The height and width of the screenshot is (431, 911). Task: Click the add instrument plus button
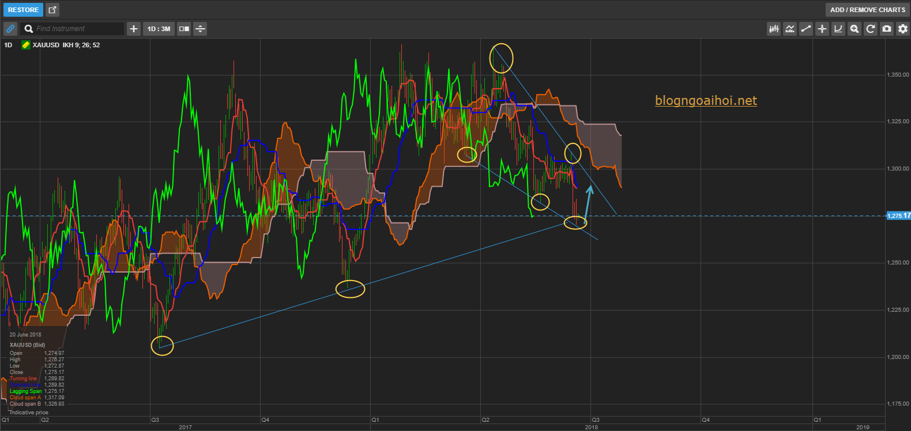pos(134,29)
